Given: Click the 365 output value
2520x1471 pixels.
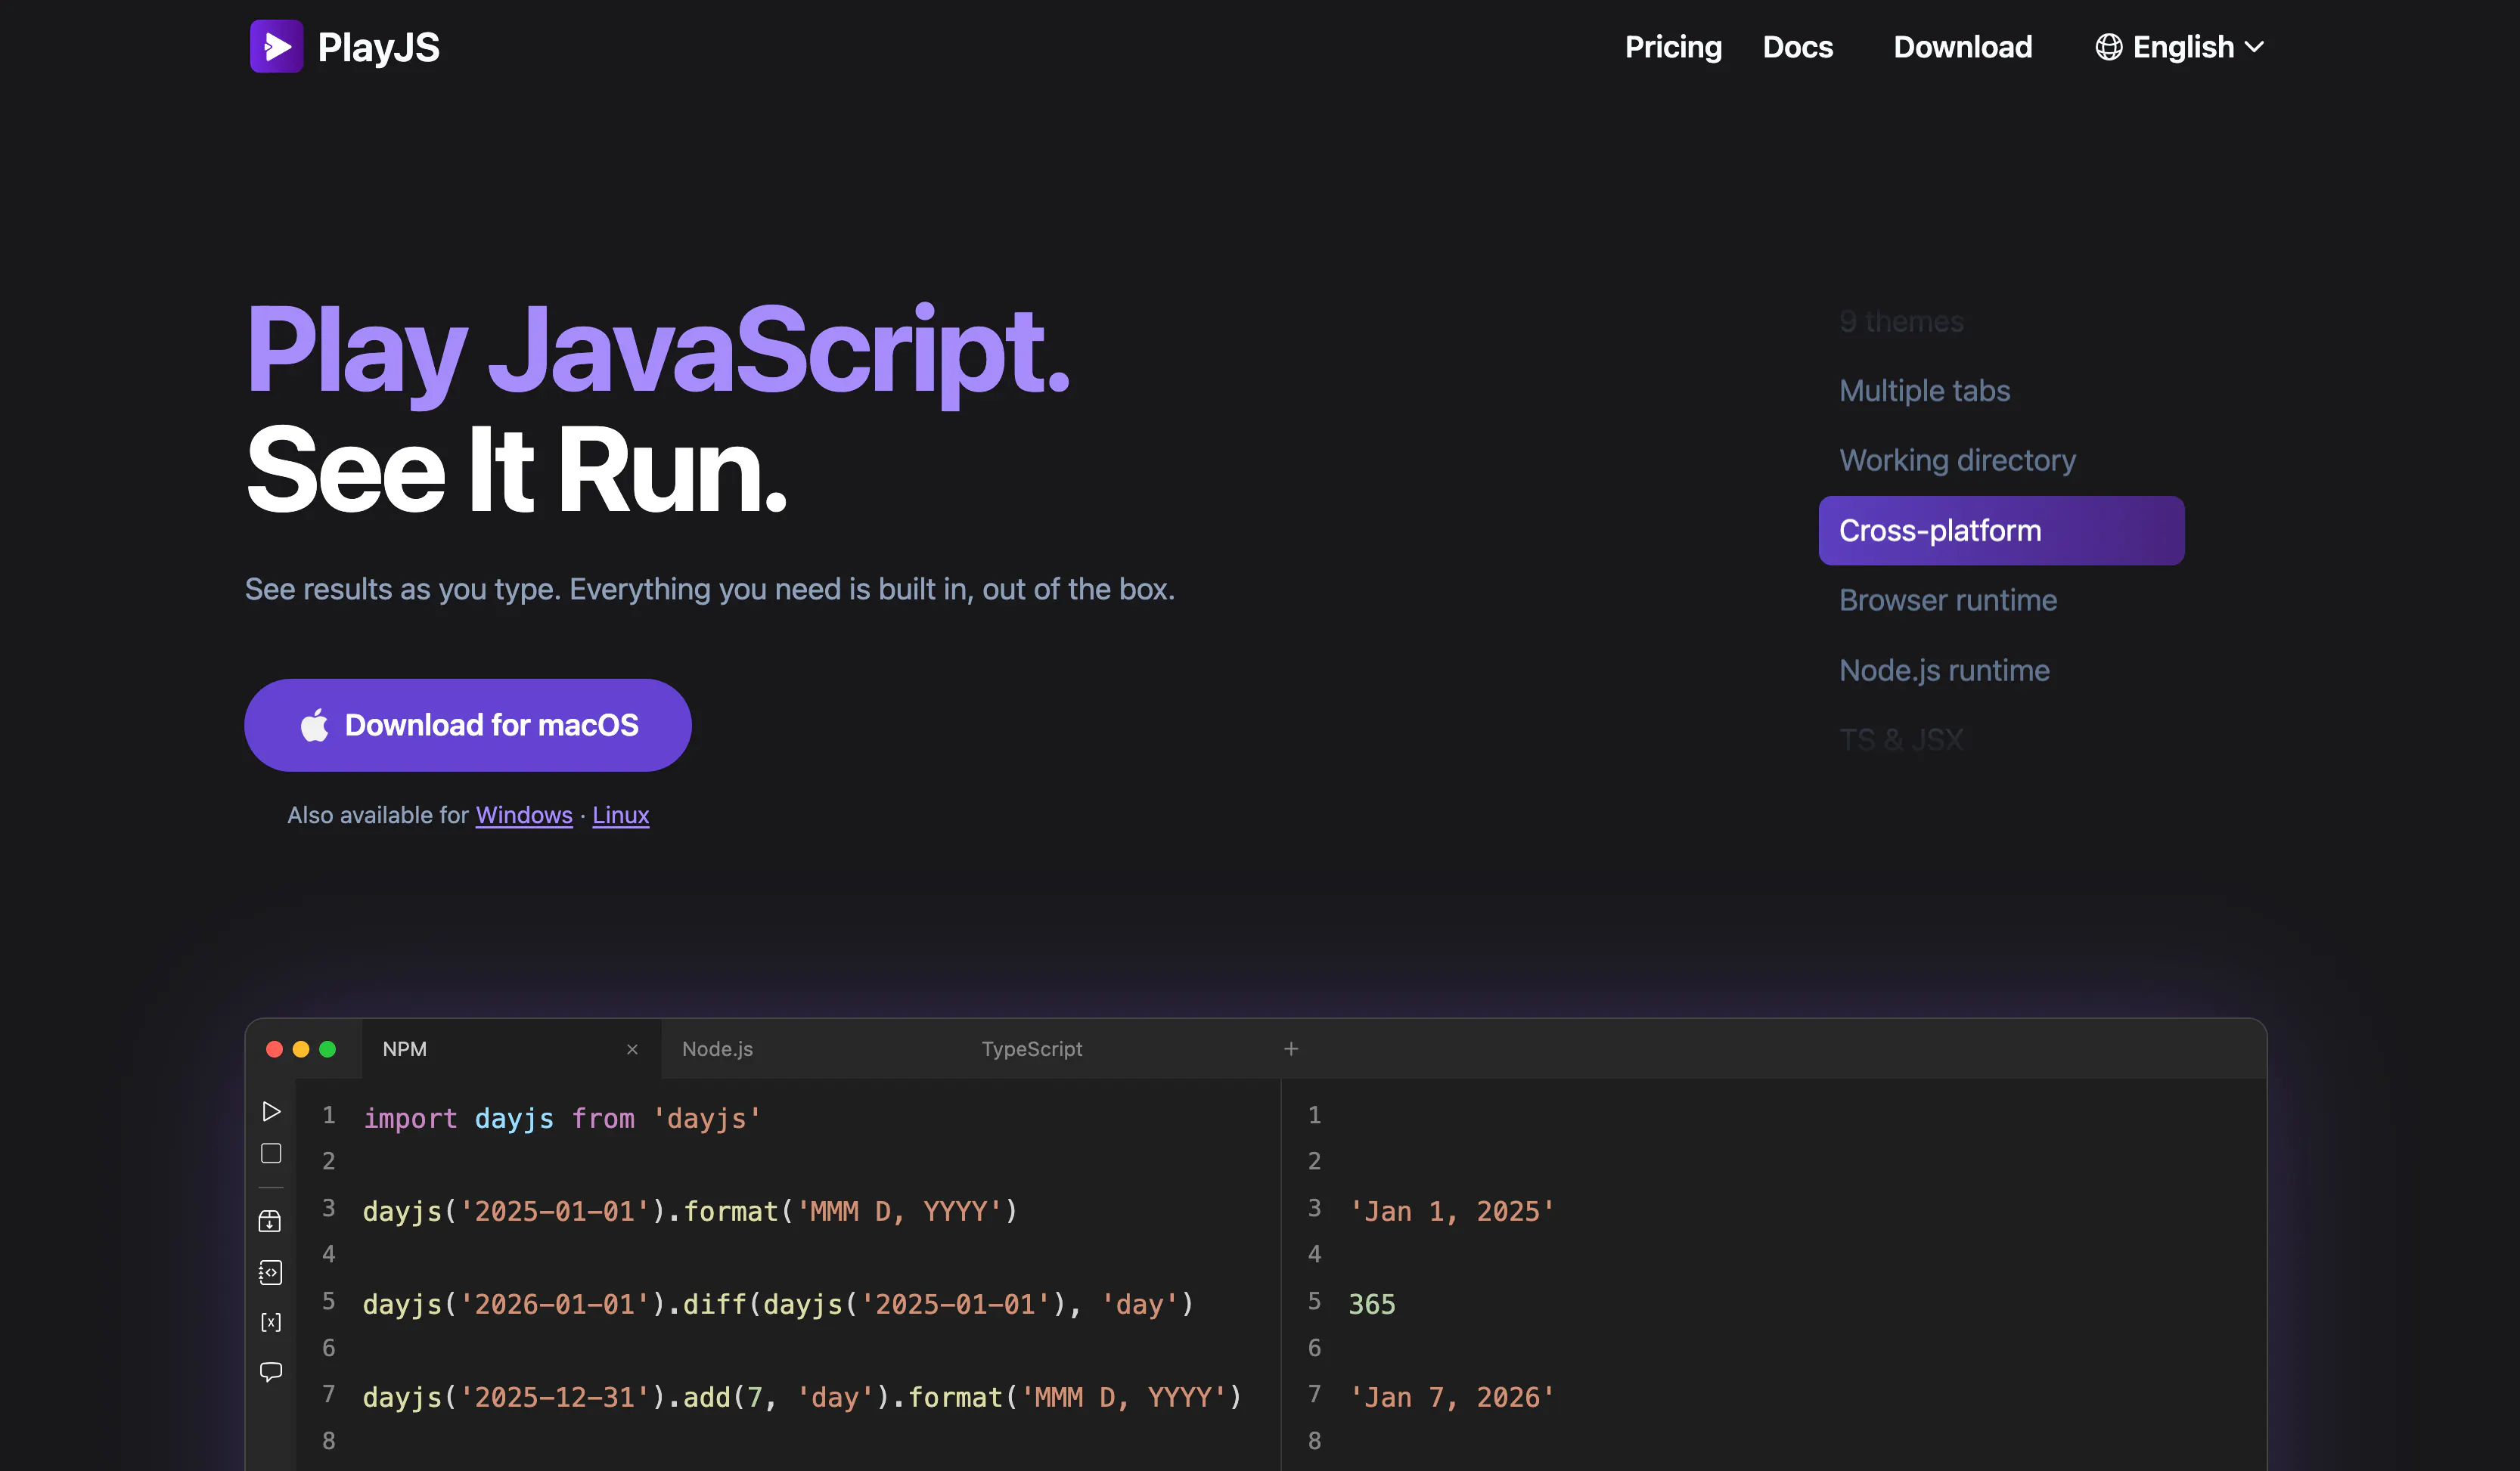Looking at the screenshot, I should (1371, 1304).
